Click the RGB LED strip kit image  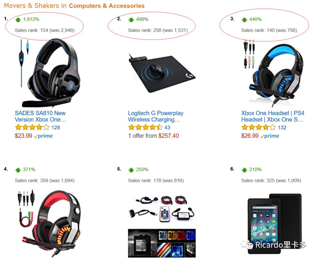(x=162, y=226)
